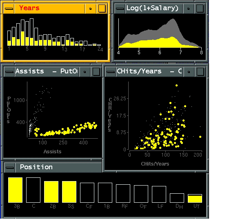Maximize the Assists – PutOuts scatterplot window
This screenshot has height=219, width=247.
pyautogui.click(x=96, y=71)
